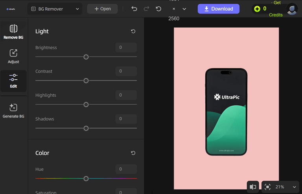
Task: Select the Edit sliders tool
Action: (13, 81)
